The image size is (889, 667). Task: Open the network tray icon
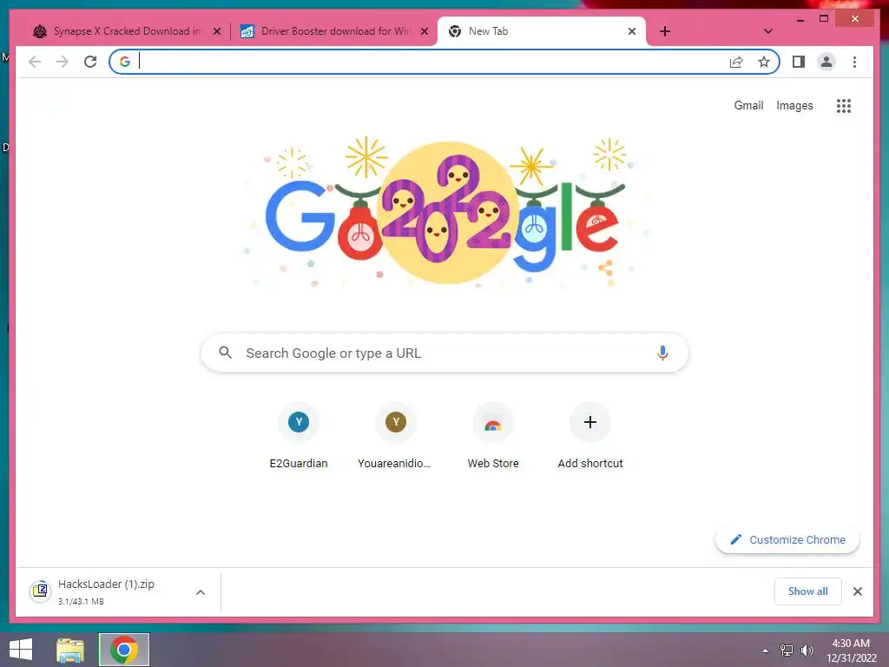pyautogui.click(x=787, y=650)
